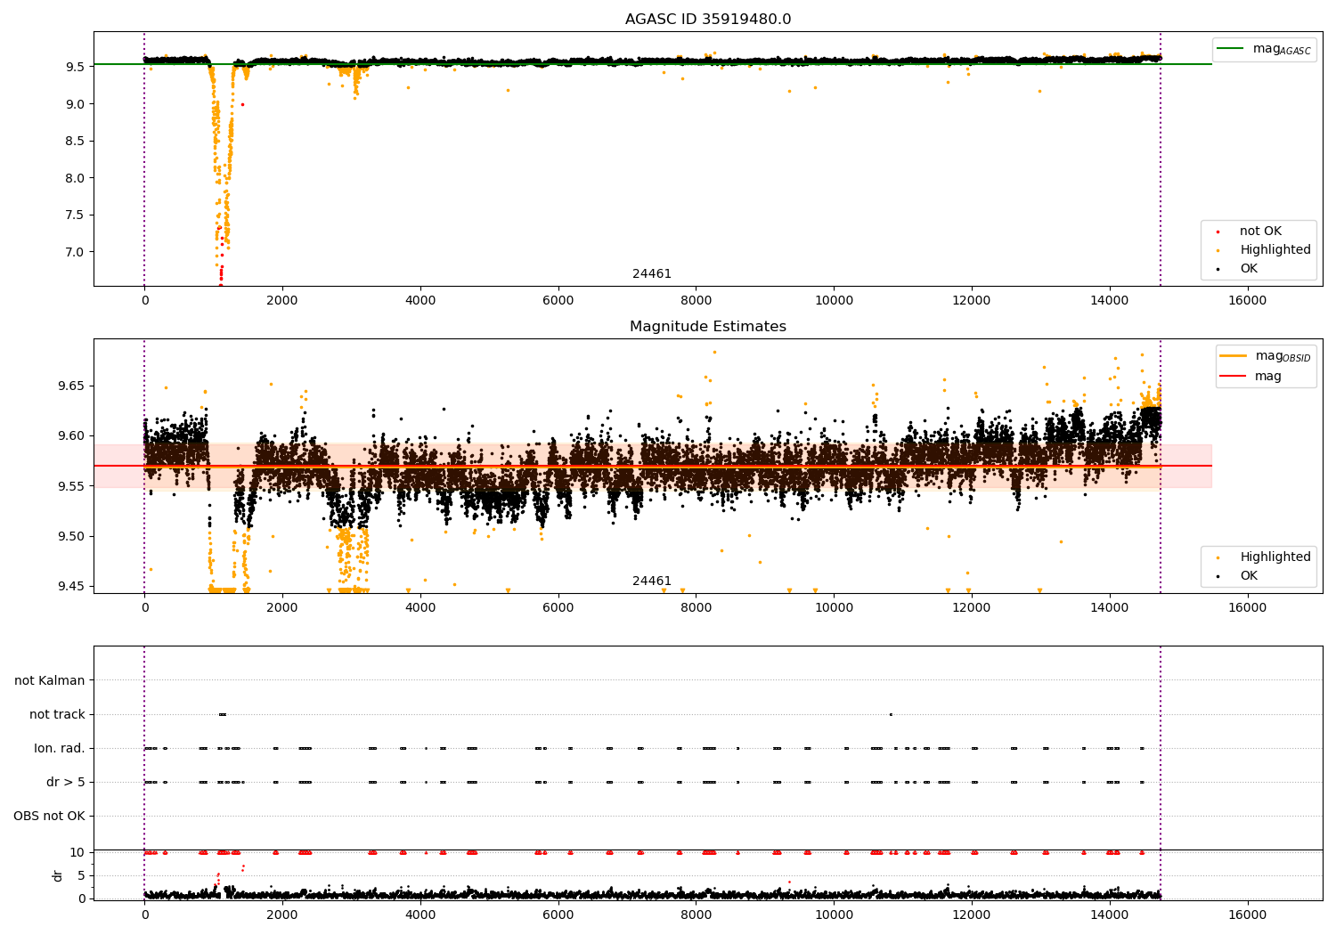
Task: Click the '9.60' y-axis tick in the Magnitude Estimates plot
Action: coord(71,436)
